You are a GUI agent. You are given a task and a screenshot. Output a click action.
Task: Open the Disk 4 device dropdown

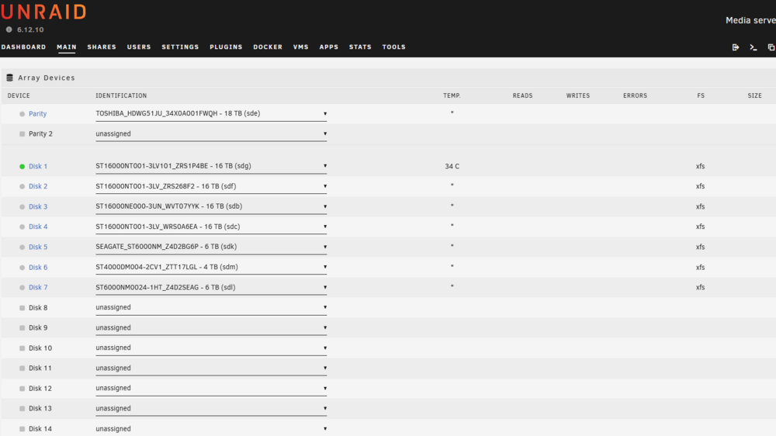pyautogui.click(x=211, y=227)
